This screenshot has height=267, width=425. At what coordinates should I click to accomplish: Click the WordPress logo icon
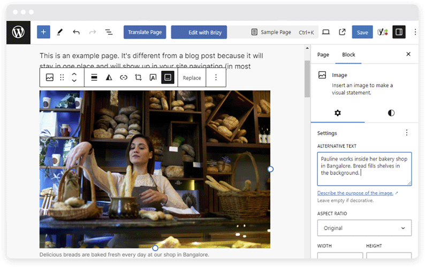(x=18, y=32)
